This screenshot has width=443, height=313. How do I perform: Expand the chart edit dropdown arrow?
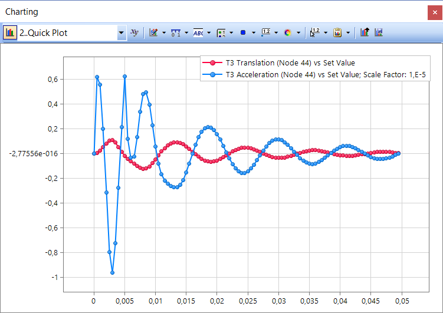pyautogui.click(x=164, y=33)
